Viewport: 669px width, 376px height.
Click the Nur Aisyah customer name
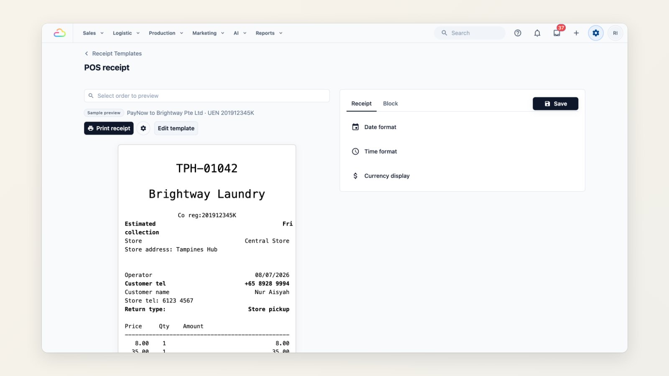272,292
